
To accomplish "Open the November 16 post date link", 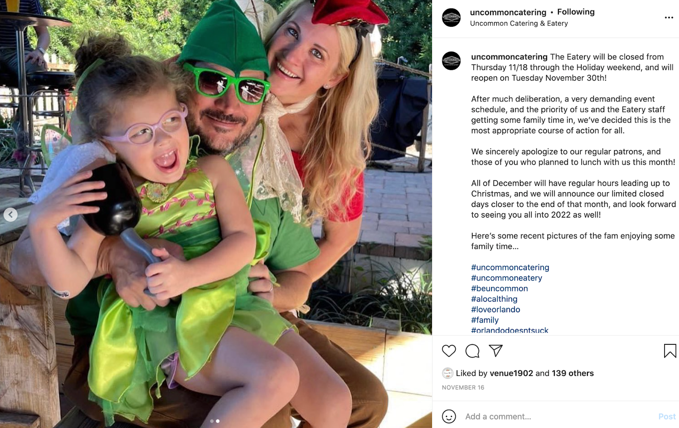I will (463, 387).
